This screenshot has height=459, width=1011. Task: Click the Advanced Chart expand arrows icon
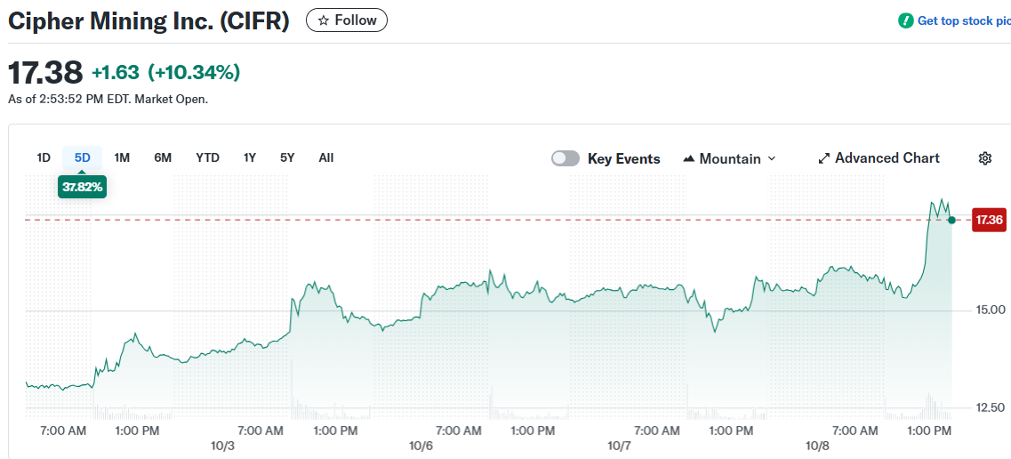[x=823, y=158]
